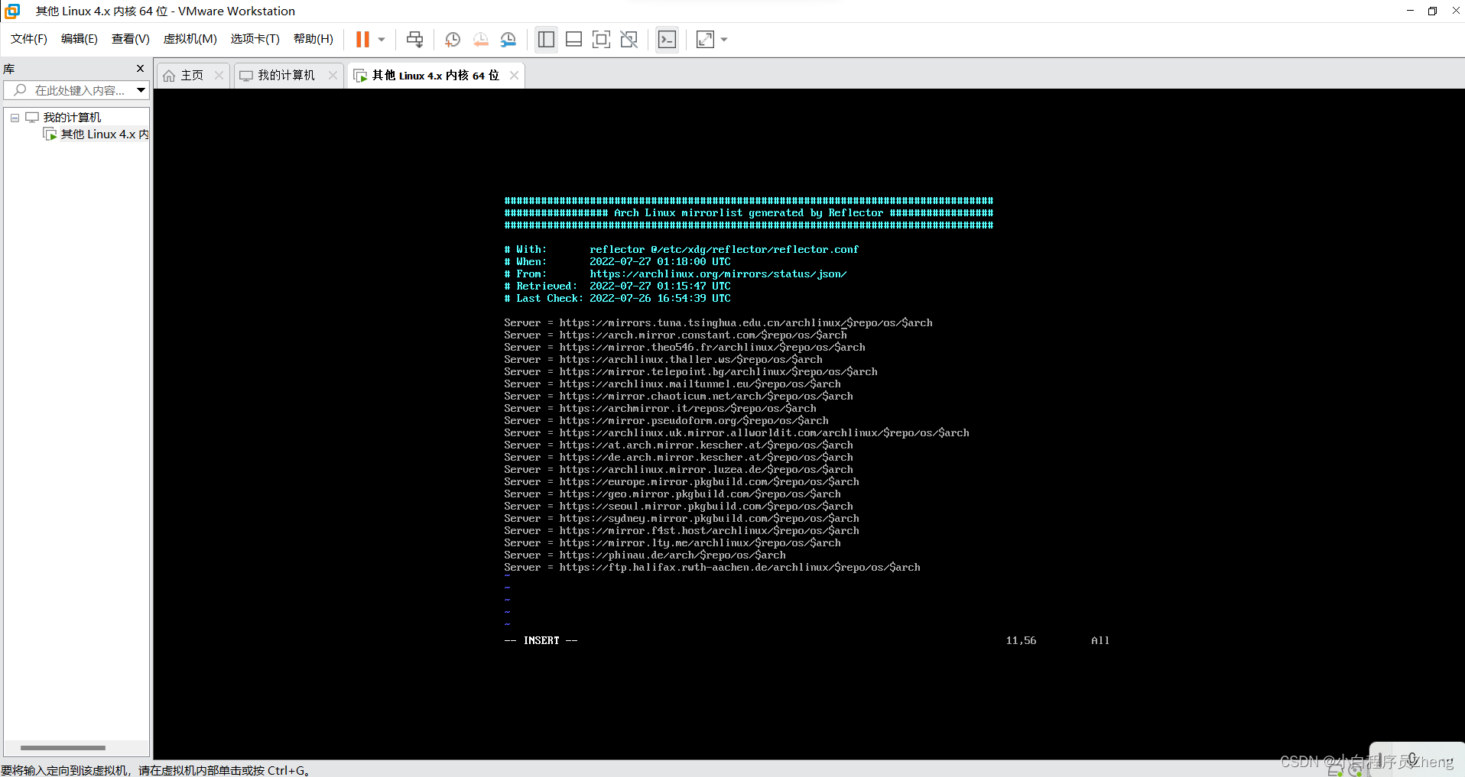
Task: Enter full screen mode icon
Action: click(601, 39)
